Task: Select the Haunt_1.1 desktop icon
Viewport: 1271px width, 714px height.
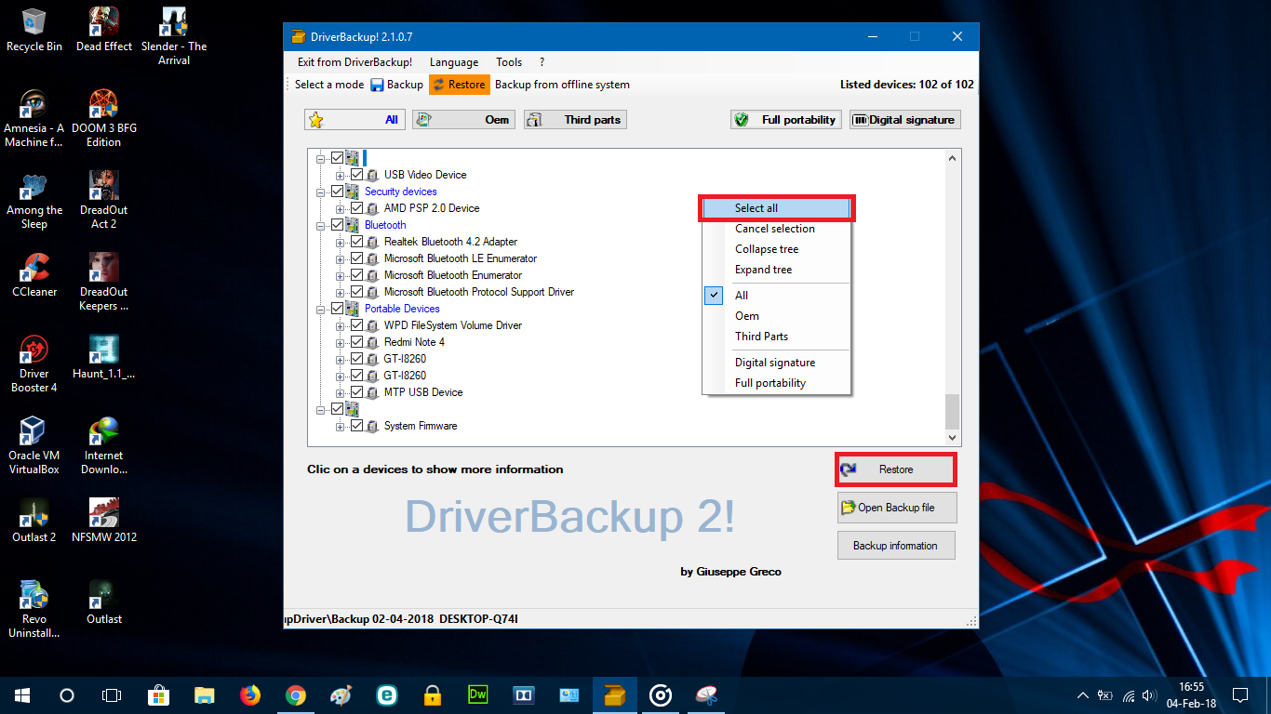Action: (x=104, y=357)
